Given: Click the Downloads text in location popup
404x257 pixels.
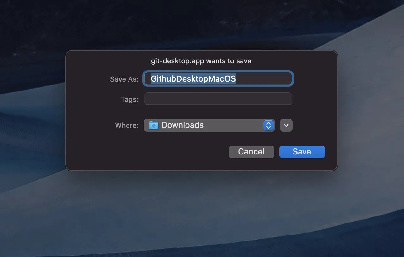Looking at the screenshot, I should [x=182, y=125].
